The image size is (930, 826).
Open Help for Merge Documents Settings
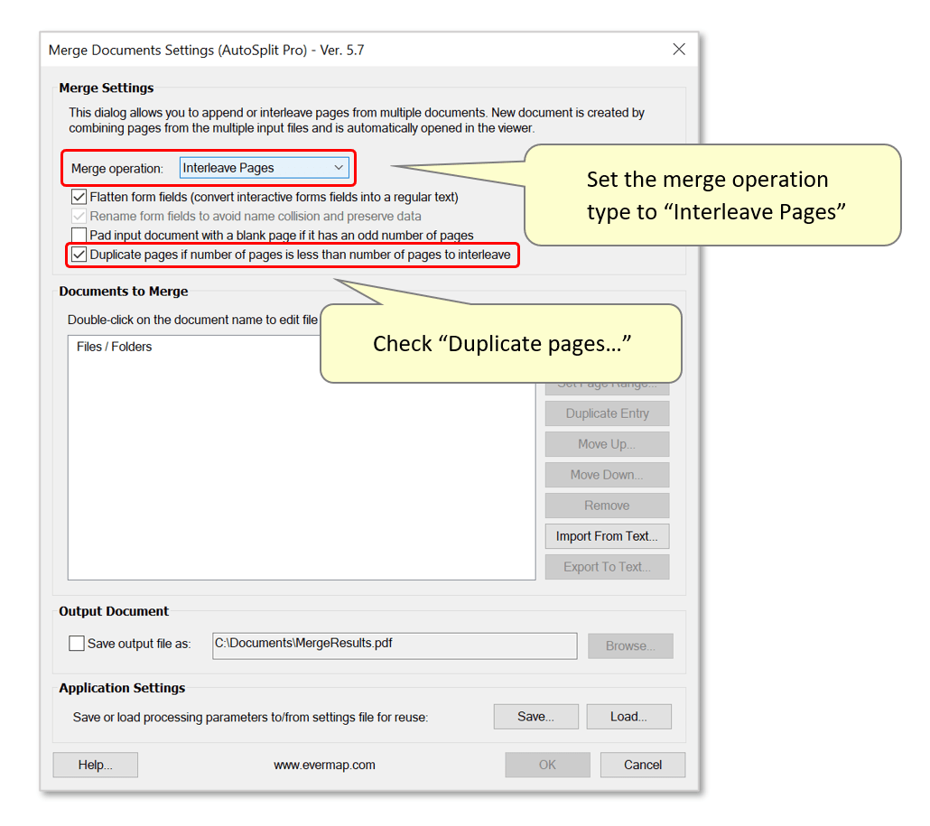pyautogui.click(x=95, y=765)
